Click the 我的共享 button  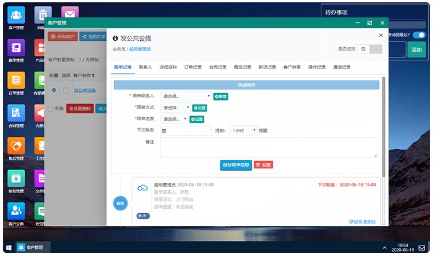[x=93, y=36]
